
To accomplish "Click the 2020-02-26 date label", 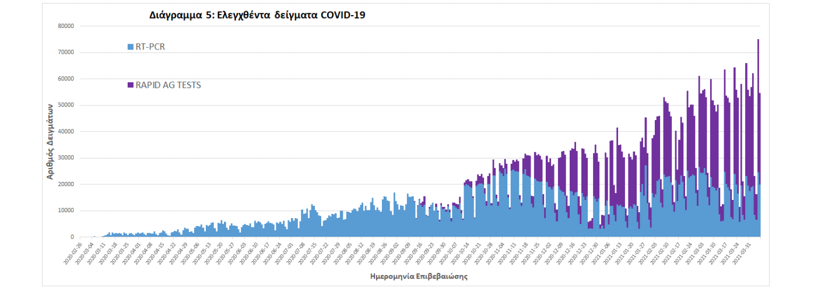I will click(73, 252).
